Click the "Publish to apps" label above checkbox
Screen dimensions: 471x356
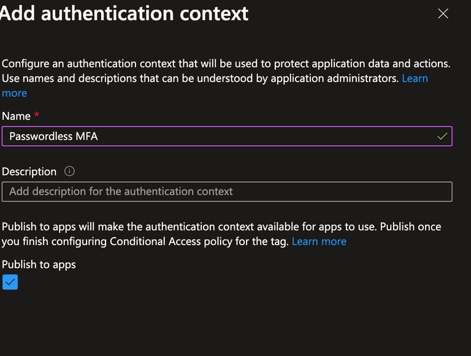pos(39,265)
